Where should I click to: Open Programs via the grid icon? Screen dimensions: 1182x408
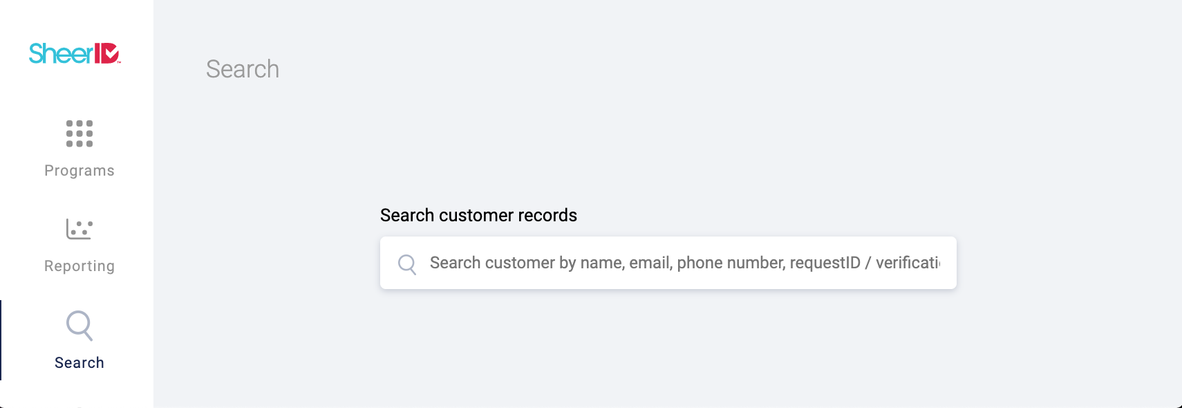pos(79,133)
